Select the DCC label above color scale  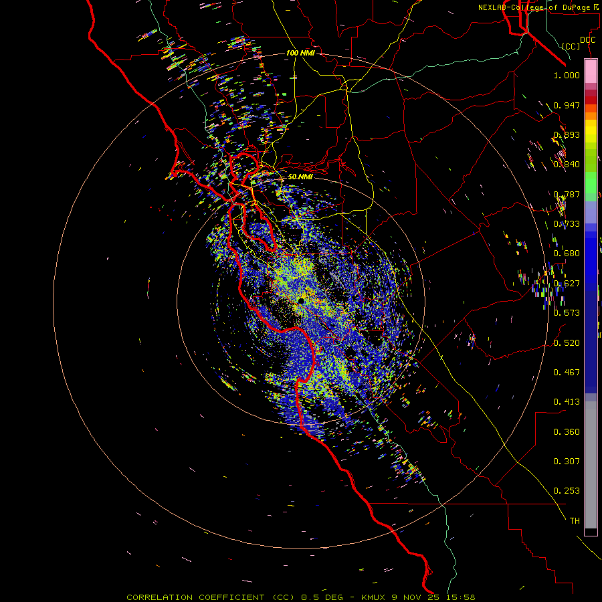pyautogui.click(x=587, y=40)
